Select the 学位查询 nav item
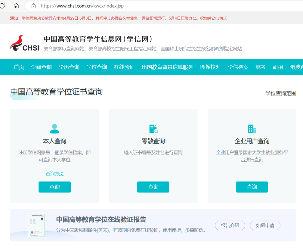Screen dimensions: 303x249 [x=97, y=67]
